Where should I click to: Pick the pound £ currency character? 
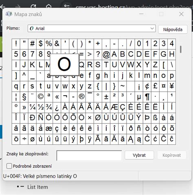point(155,86)
